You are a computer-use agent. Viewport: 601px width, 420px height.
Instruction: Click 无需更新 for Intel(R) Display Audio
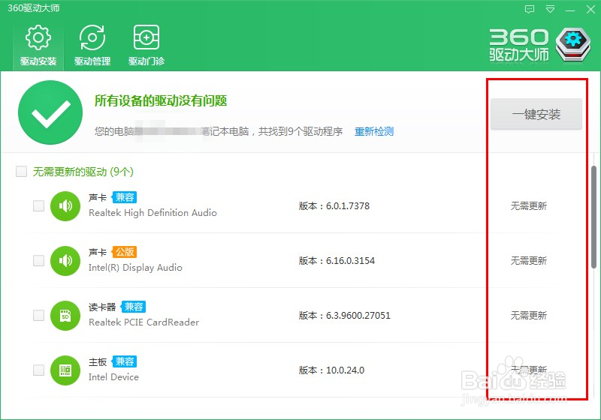pos(529,260)
